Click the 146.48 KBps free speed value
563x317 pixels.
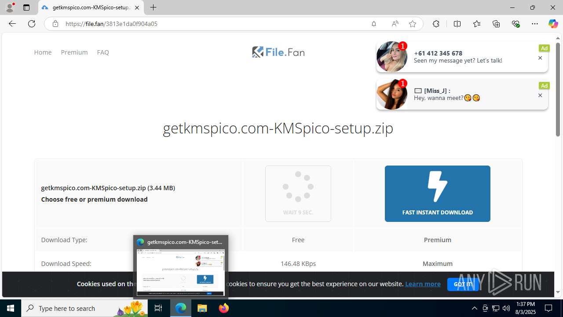[298, 264]
